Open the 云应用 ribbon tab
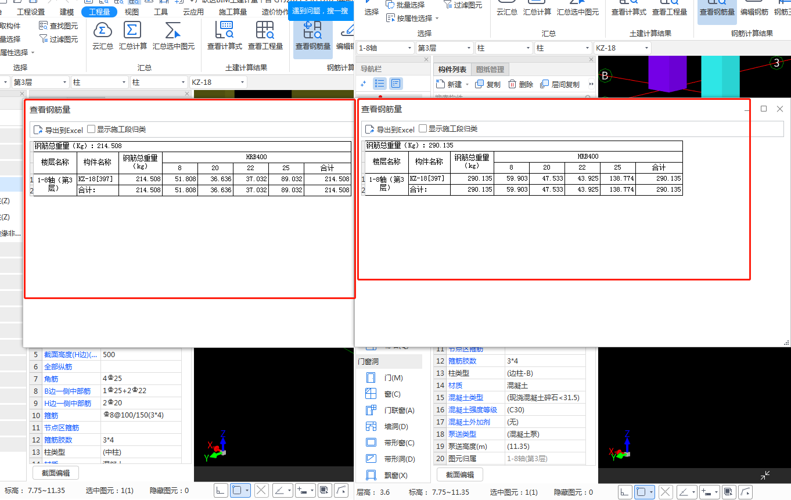 click(193, 12)
